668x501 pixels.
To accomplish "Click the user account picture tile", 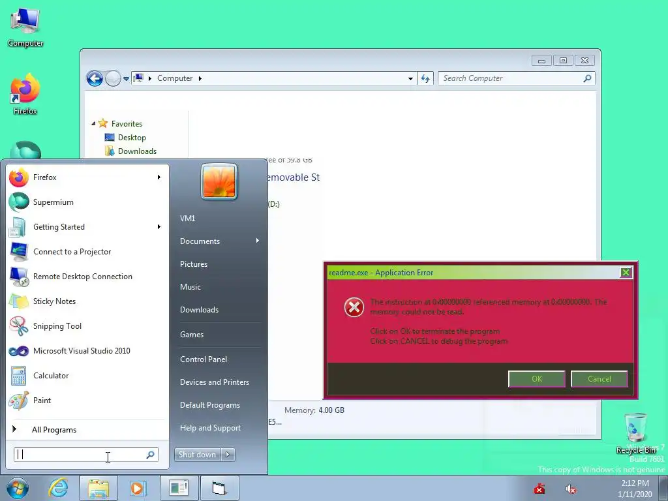I will 219,181.
